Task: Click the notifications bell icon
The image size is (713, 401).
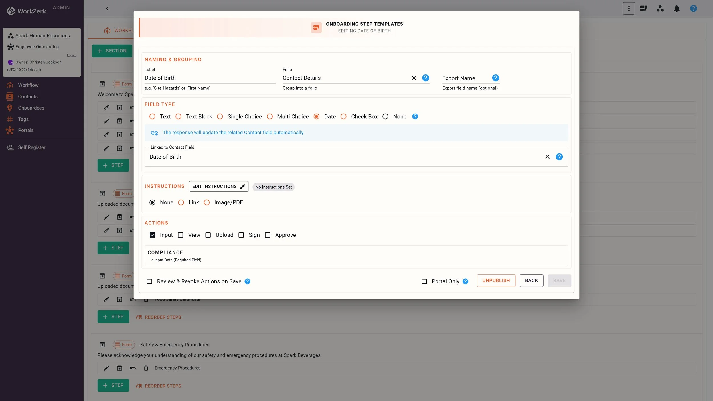Action: click(x=676, y=9)
